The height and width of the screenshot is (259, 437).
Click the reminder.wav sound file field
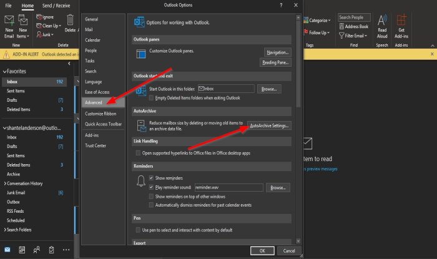click(x=229, y=187)
